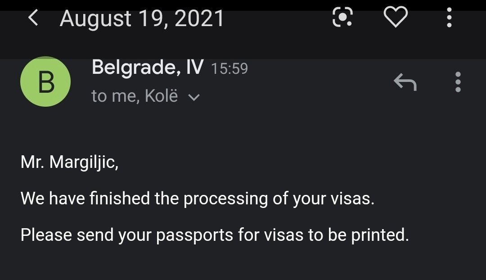The width and height of the screenshot is (486, 280).
Task: Tap the recipient name Kolë
Action: point(161,96)
